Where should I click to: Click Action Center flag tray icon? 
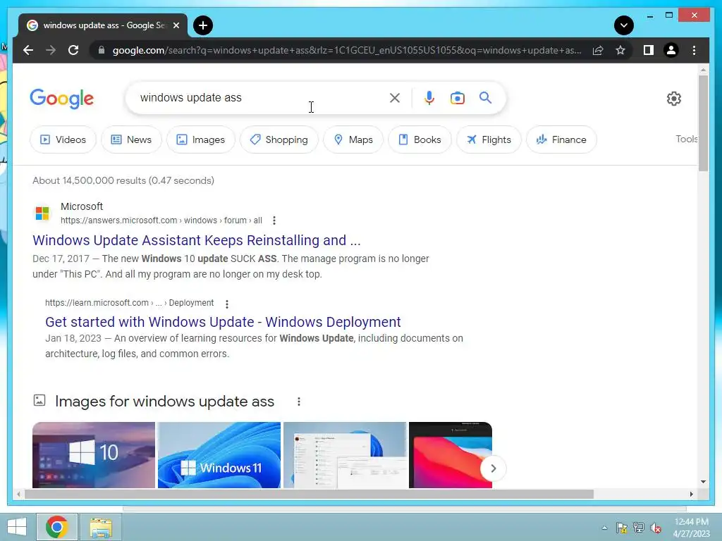[622, 528]
